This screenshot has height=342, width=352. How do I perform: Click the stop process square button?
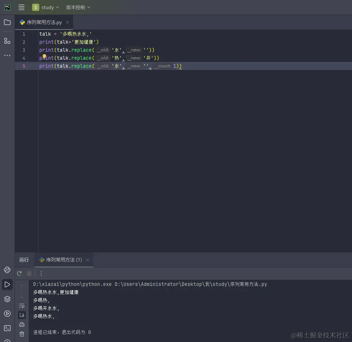[29, 274]
